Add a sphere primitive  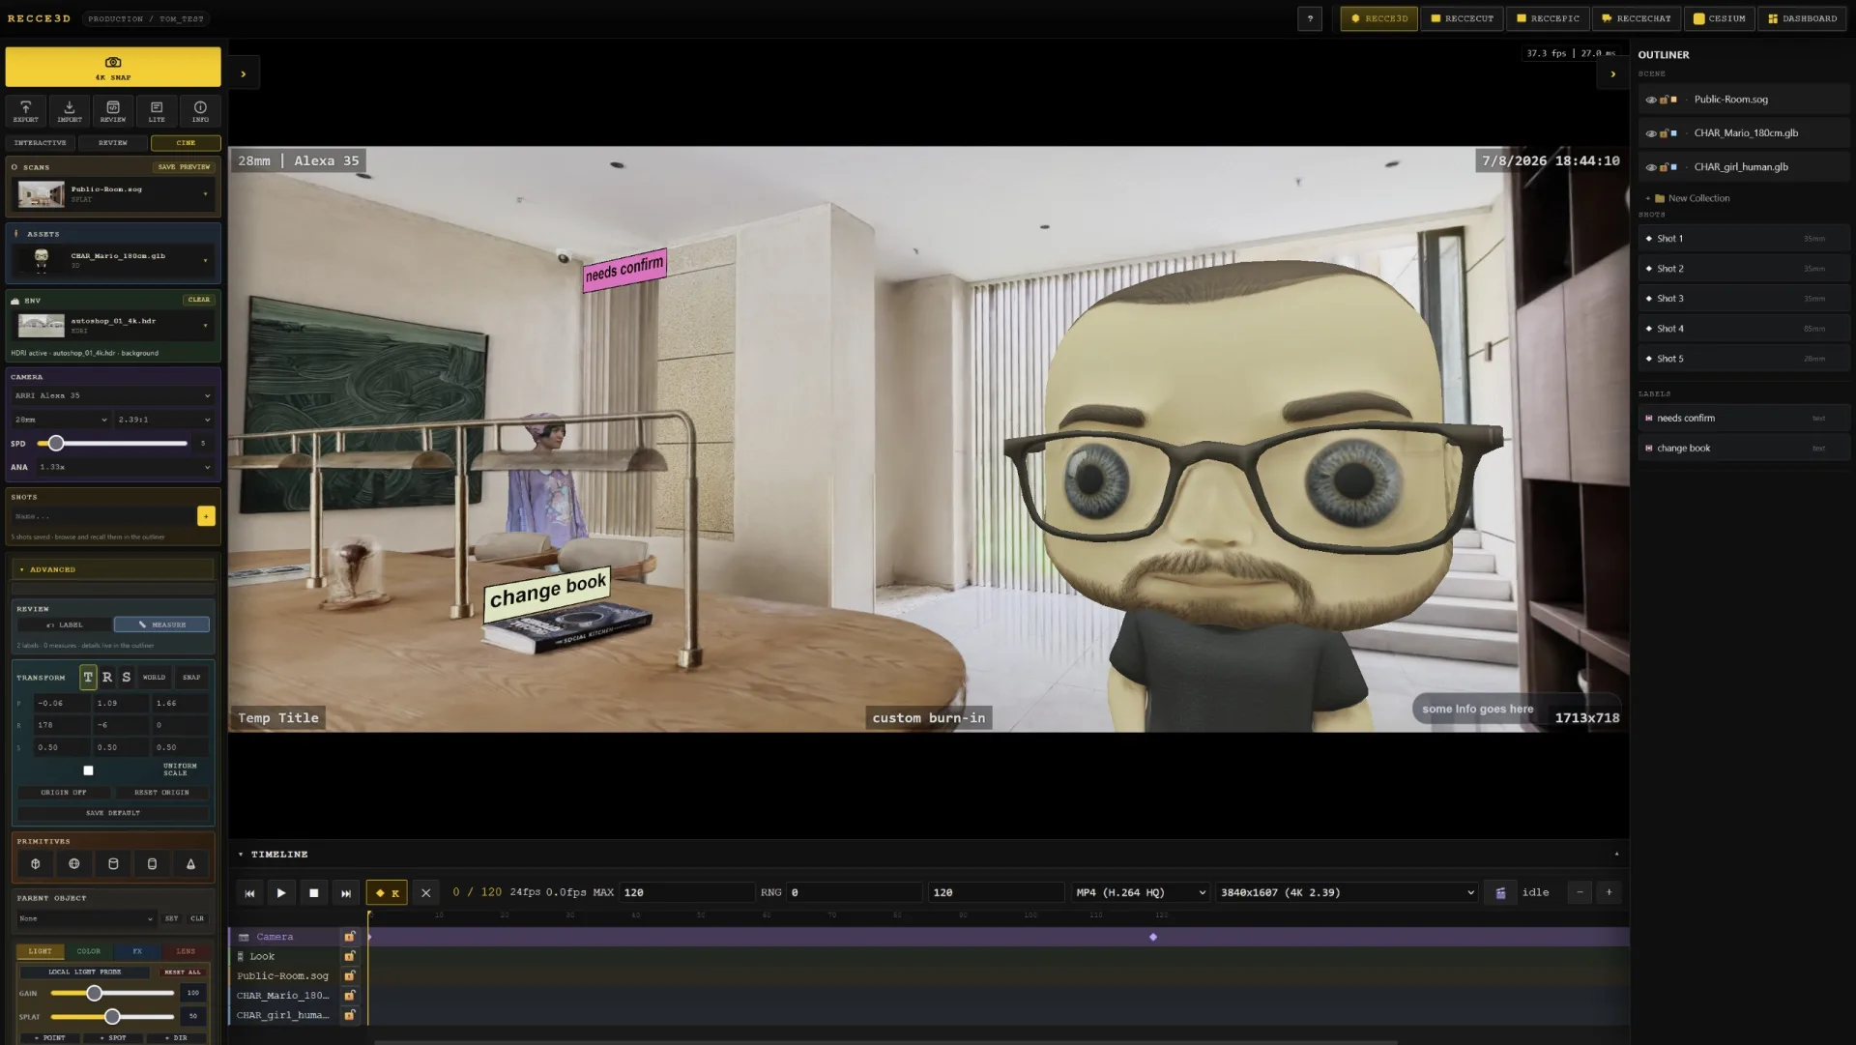coord(74,864)
